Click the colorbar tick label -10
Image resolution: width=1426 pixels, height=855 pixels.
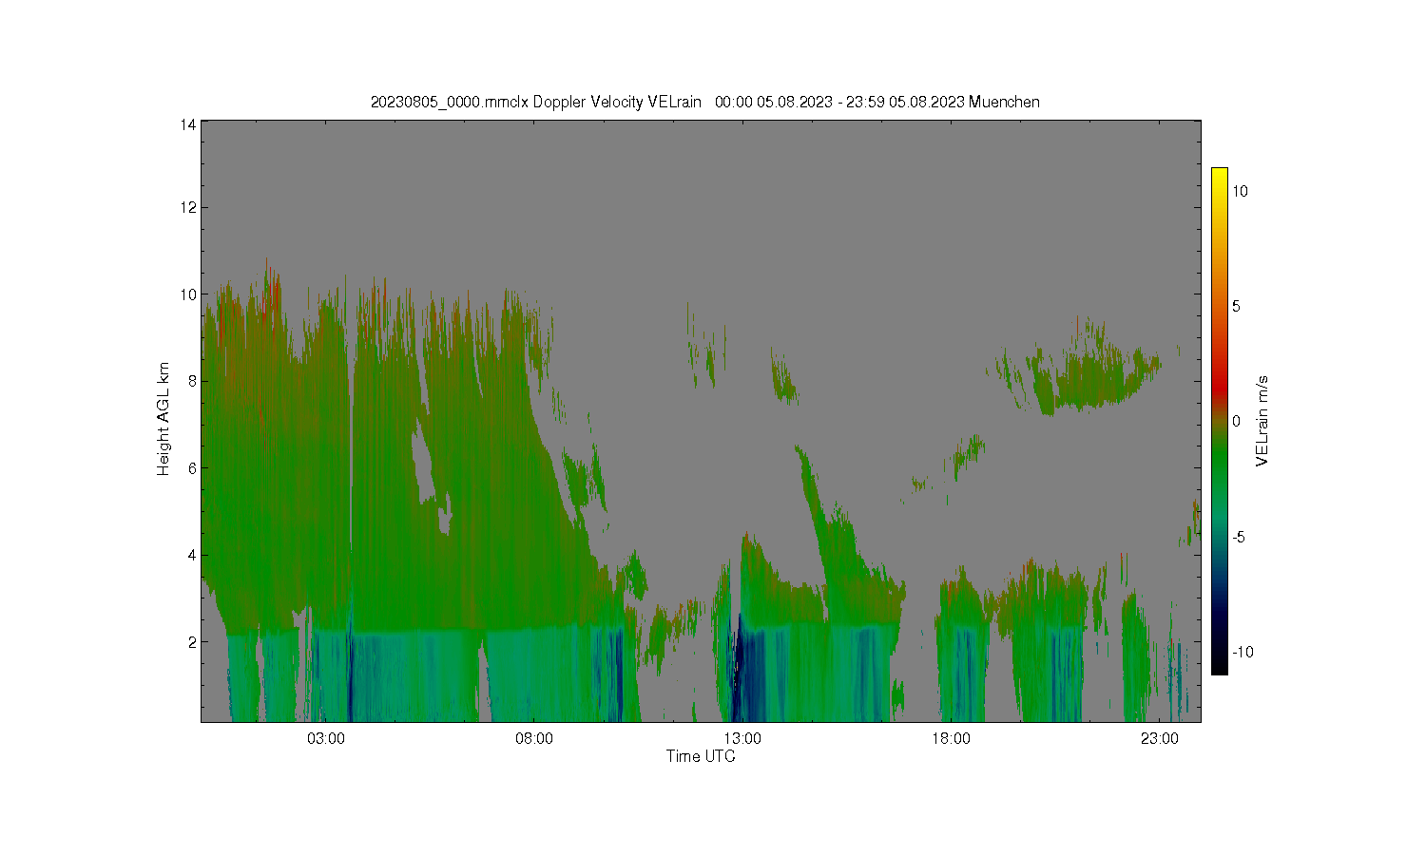[x=1243, y=652]
